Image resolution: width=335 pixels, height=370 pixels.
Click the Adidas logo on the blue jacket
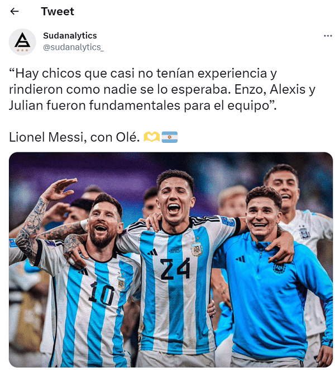pos(241,259)
